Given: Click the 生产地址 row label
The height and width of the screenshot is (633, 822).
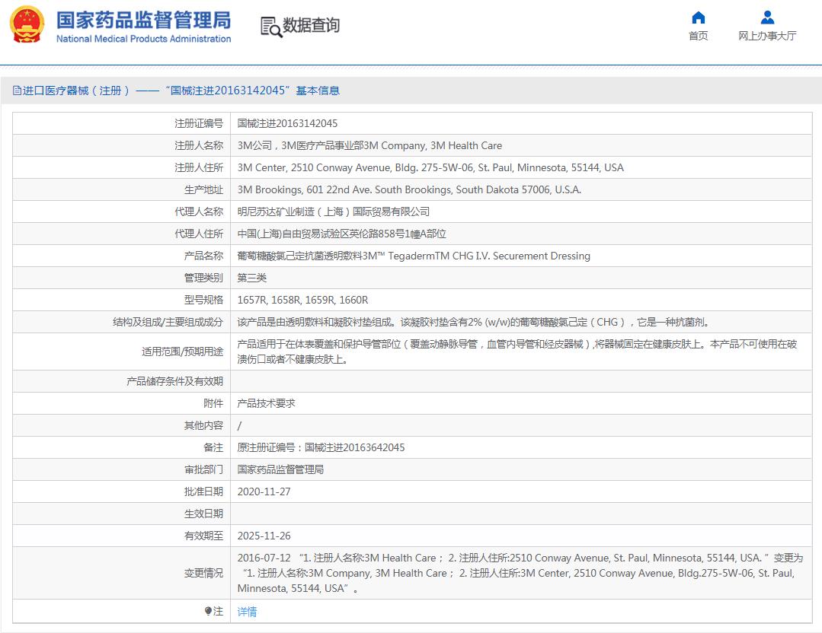Looking at the screenshot, I should 203,189.
